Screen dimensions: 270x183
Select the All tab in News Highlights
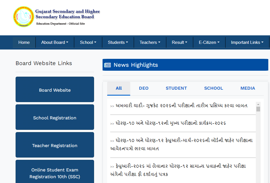(118, 88)
